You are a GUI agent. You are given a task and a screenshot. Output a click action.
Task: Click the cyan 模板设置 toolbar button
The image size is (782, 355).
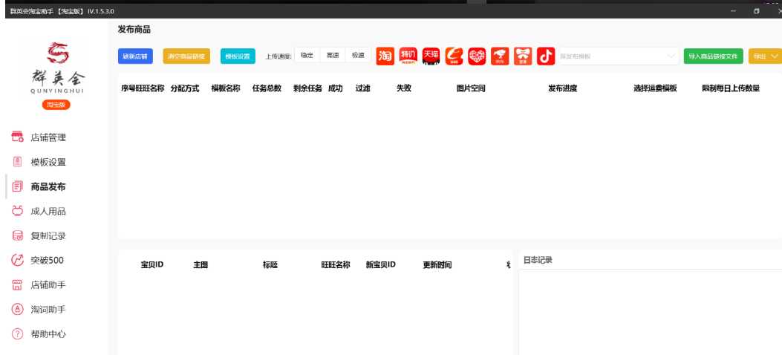coord(238,56)
